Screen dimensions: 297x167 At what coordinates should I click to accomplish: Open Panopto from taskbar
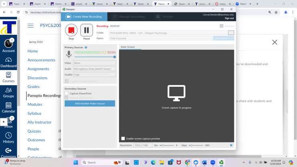(221, 163)
